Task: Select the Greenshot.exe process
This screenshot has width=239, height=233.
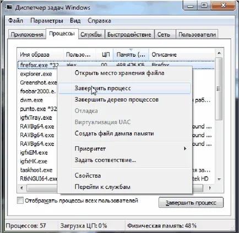Action: click(x=39, y=83)
